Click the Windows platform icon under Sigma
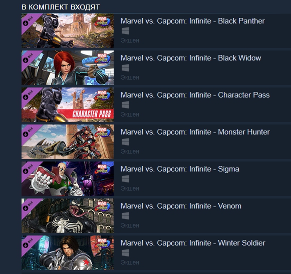The width and height of the screenshot is (291, 274). [125, 179]
